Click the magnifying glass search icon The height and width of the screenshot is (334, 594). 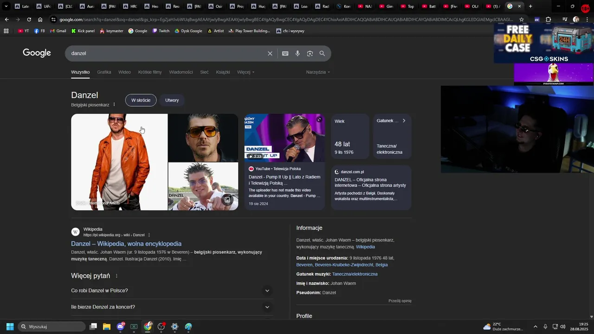(322, 53)
